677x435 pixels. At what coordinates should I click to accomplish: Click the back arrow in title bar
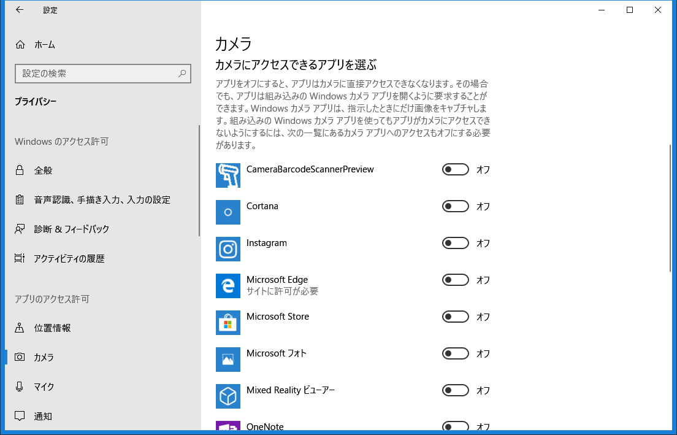click(x=20, y=10)
